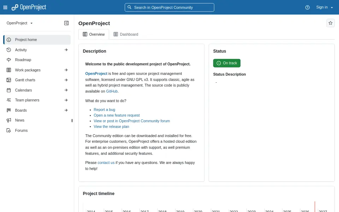
Task: Switch to the Overview tab
Action: (x=94, y=34)
